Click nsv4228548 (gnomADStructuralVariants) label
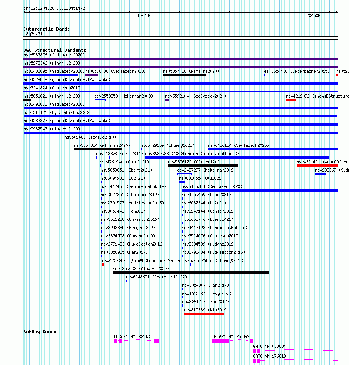The image size is (349, 365). point(67,80)
